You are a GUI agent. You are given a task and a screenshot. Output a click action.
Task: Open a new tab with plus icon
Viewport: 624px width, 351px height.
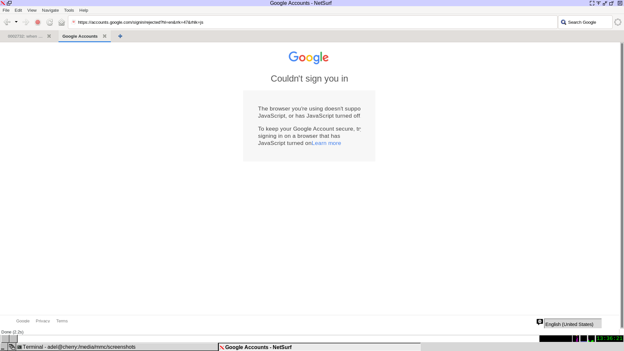click(x=120, y=36)
